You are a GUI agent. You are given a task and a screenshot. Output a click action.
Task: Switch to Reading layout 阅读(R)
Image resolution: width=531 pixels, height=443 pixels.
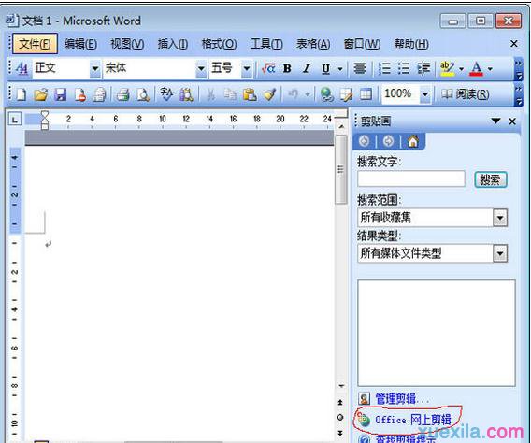coord(465,94)
